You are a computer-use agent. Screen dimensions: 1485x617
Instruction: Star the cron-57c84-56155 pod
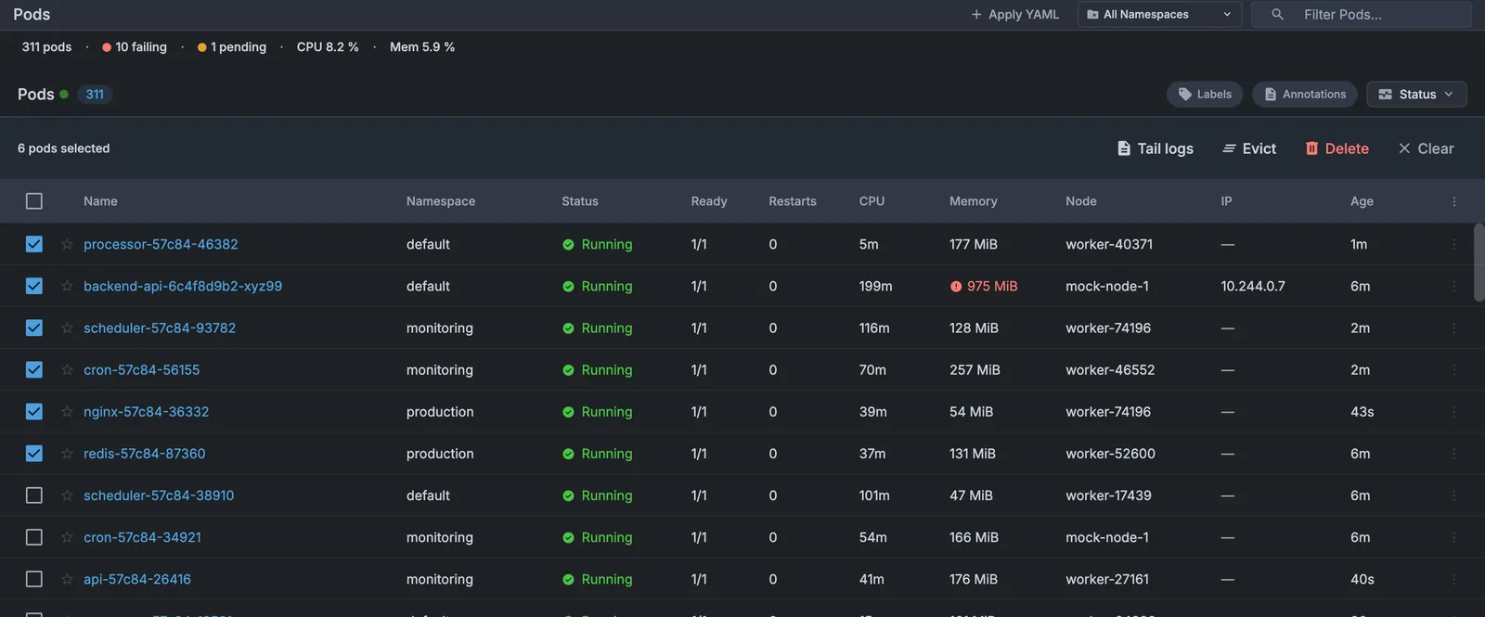click(x=67, y=369)
